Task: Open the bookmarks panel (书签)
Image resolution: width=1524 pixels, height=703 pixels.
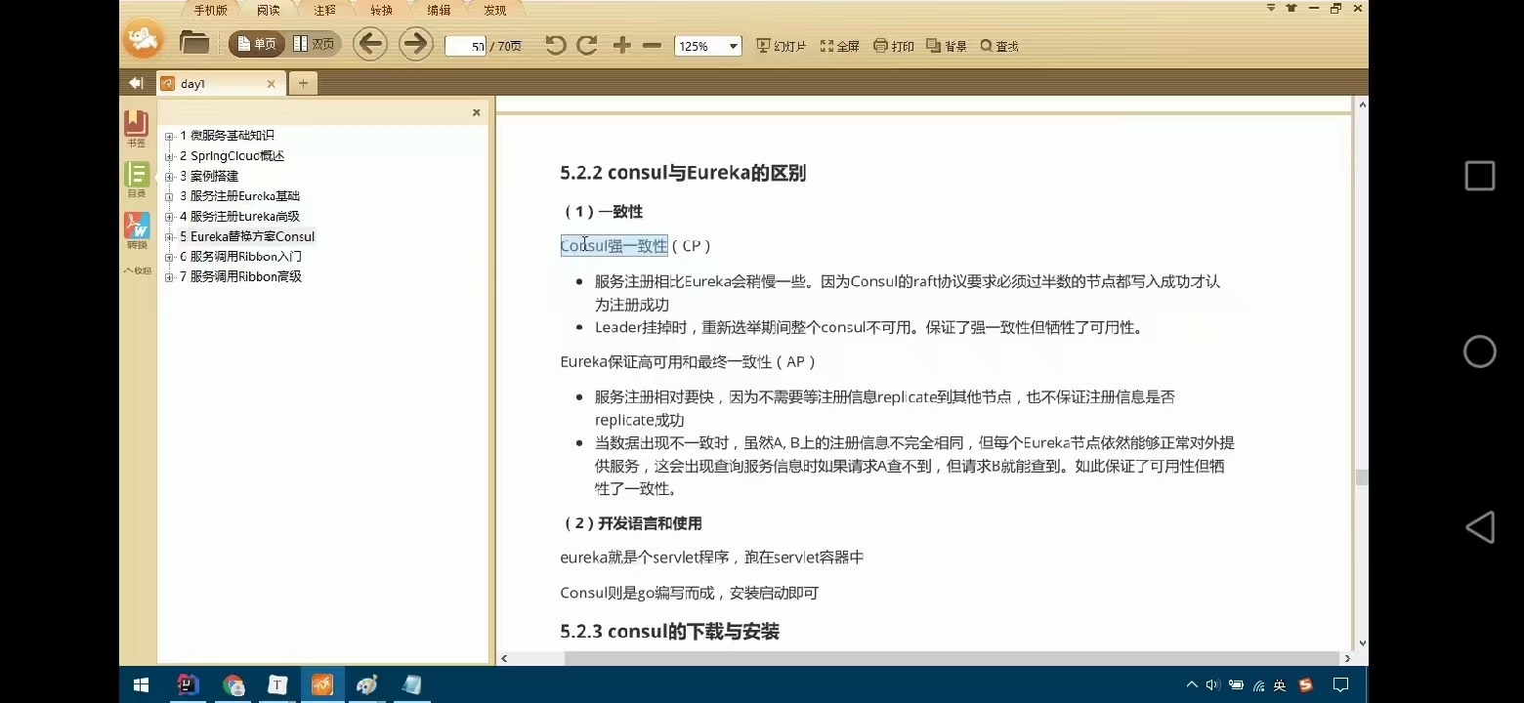Action: click(136, 129)
